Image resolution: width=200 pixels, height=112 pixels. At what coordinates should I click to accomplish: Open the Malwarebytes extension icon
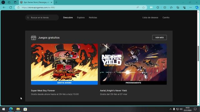point(151,7)
